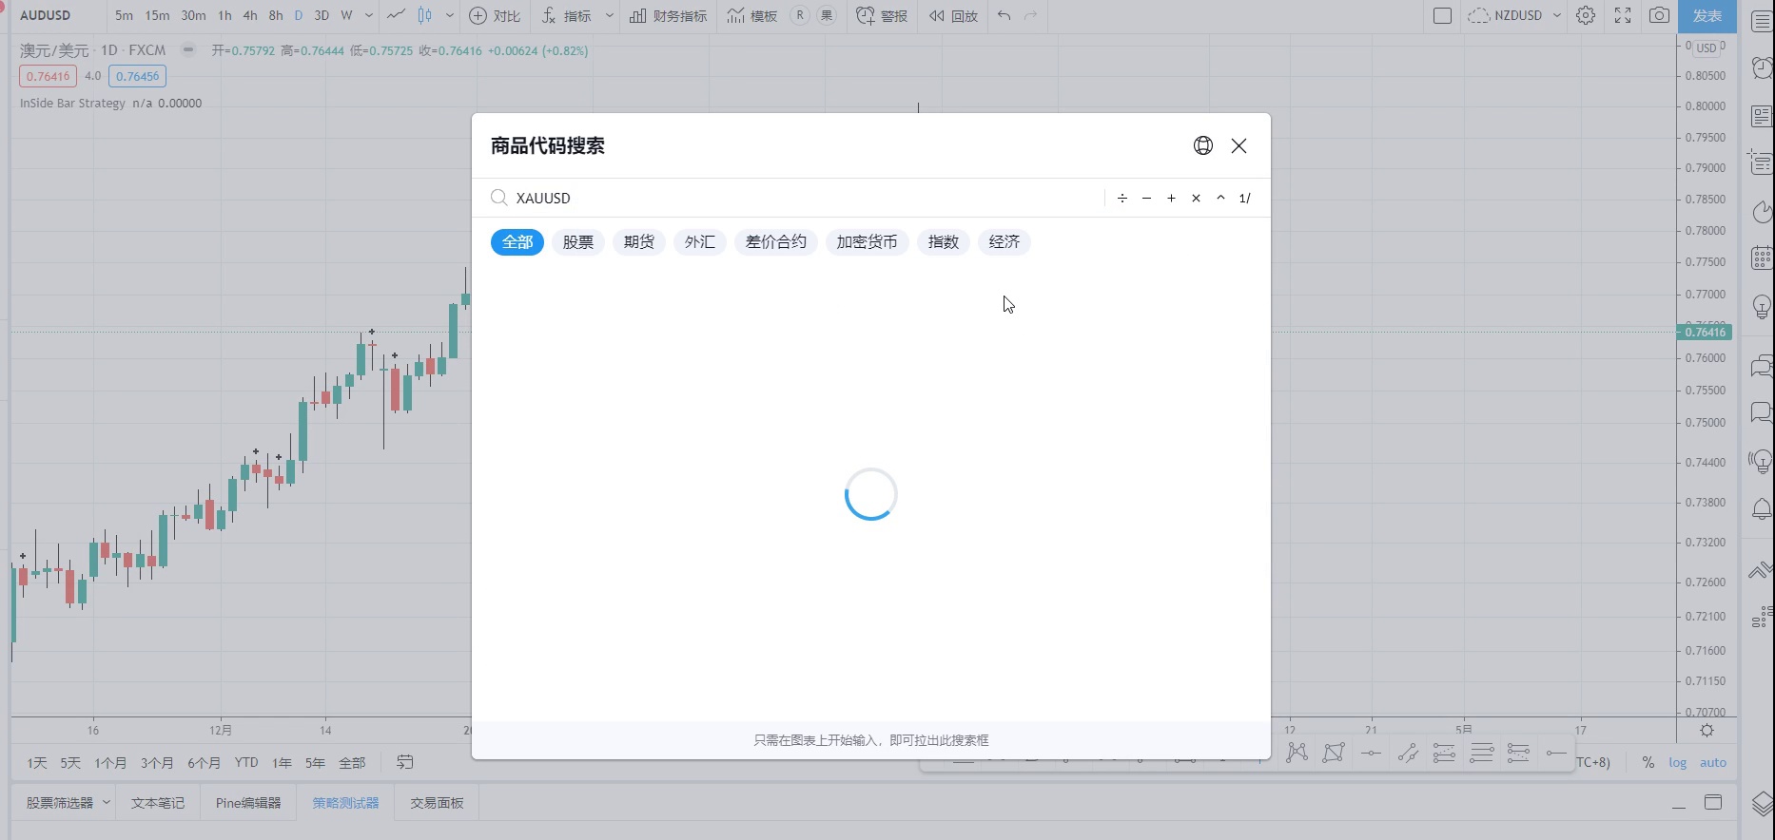Select the 加密货币 filter chip
Image resolution: width=1775 pixels, height=840 pixels.
pos(868,242)
